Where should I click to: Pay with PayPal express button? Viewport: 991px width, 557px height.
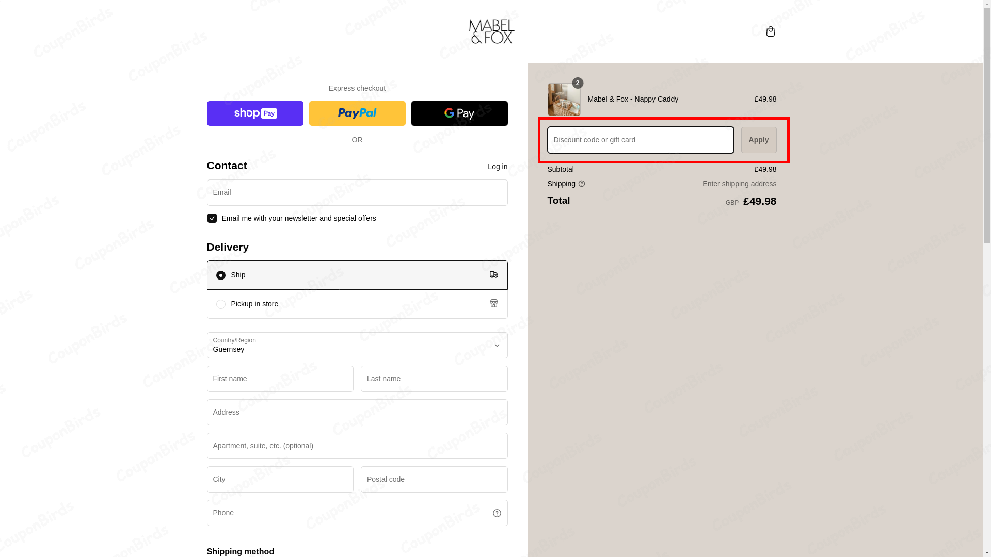pyautogui.click(x=357, y=113)
